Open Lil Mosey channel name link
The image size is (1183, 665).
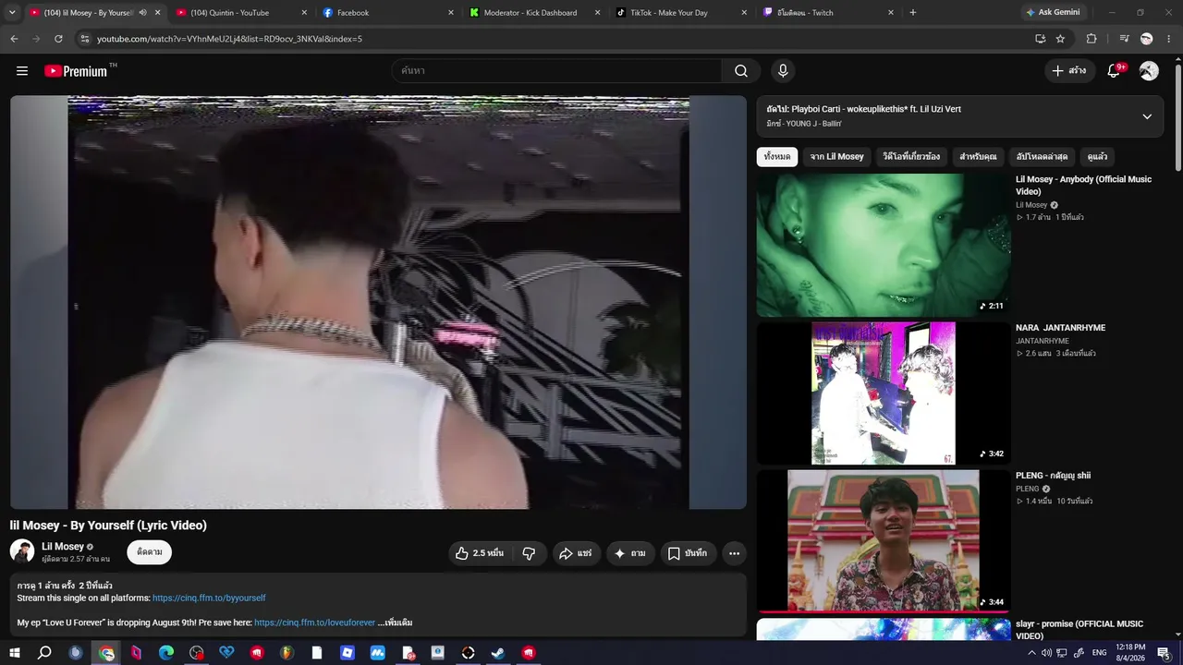tap(63, 547)
